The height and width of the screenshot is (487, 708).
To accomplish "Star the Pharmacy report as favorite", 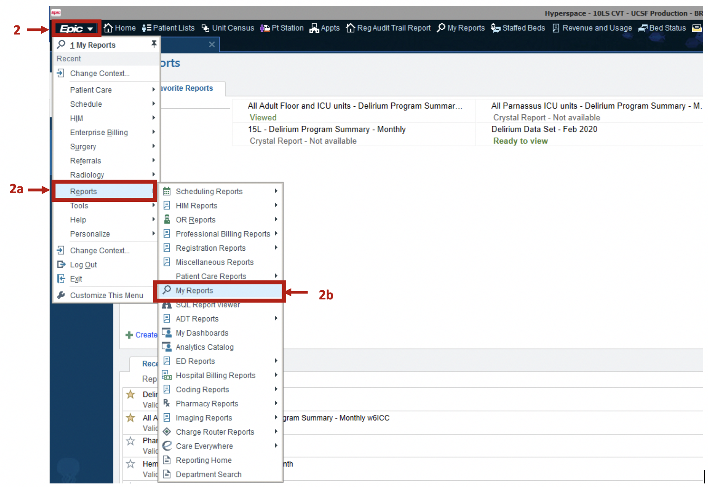I will coord(130,441).
